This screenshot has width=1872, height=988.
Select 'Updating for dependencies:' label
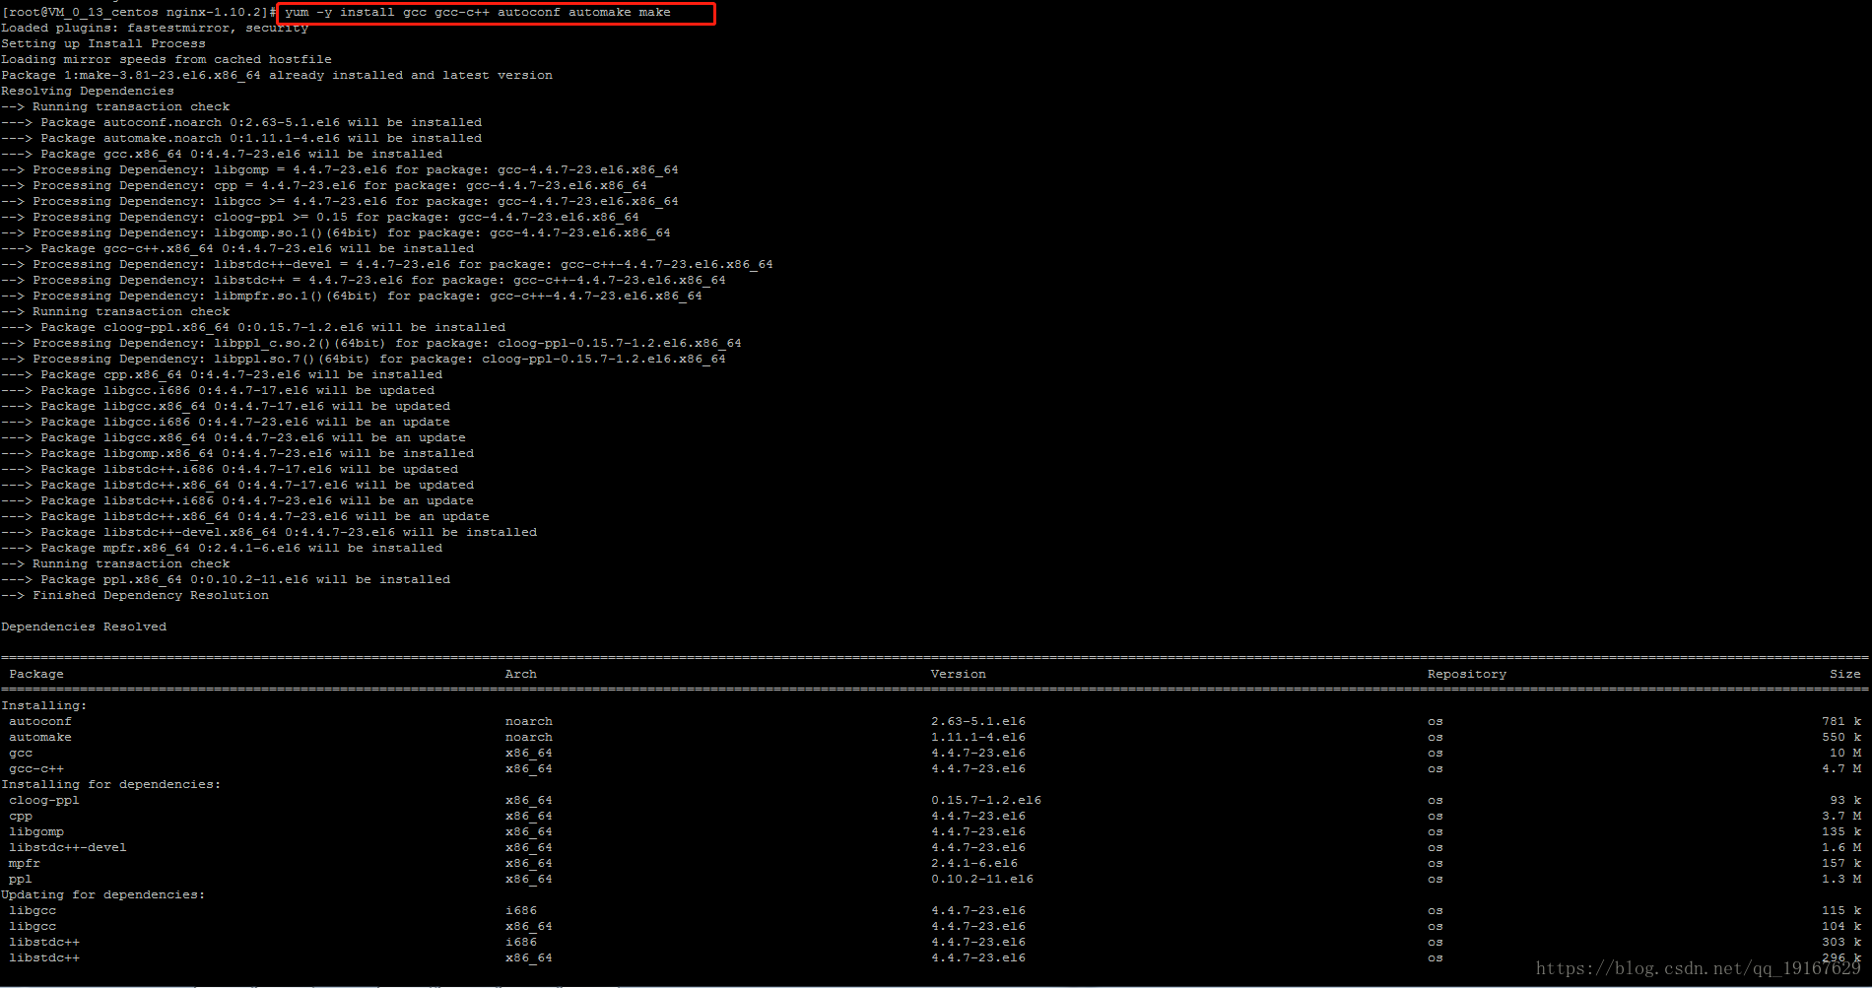(x=103, y=895)
